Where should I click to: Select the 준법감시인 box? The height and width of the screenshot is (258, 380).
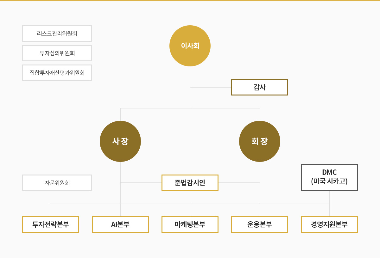click(x=190, y=183)
